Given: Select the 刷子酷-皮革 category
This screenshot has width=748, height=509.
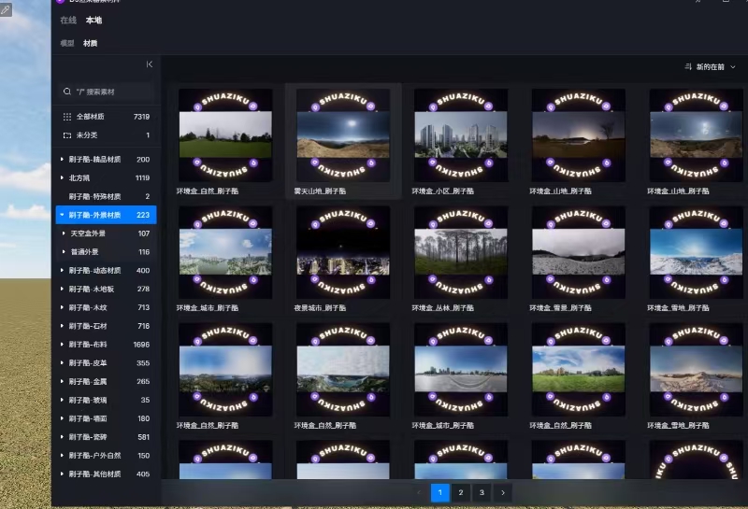Looking at the screenshot, I should pyautogui.click(x=107, y=363).
